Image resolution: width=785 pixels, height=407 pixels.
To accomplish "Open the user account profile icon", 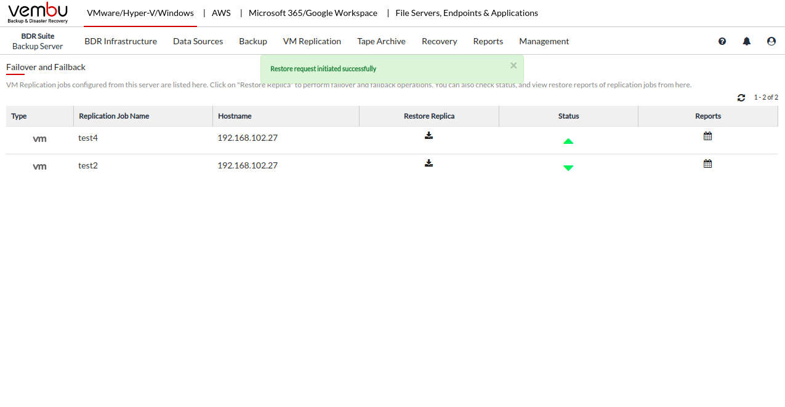I will 771,41.
